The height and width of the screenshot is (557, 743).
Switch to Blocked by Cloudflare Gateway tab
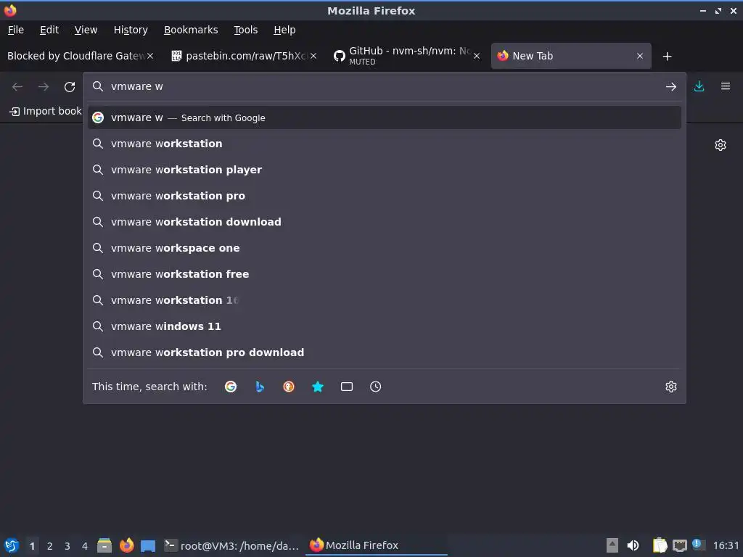tap(75, 56)
